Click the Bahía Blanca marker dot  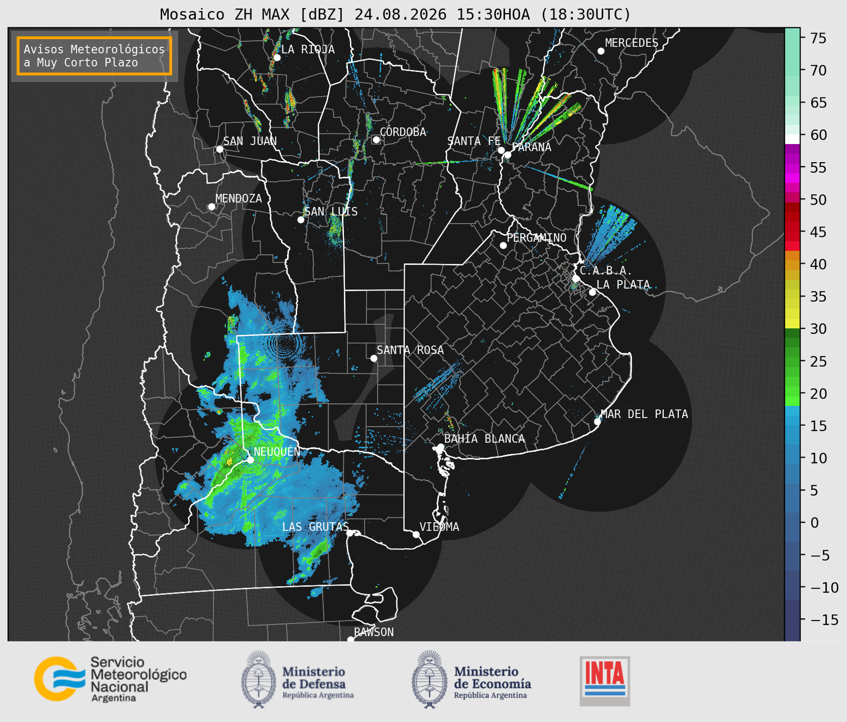[440, 447]
